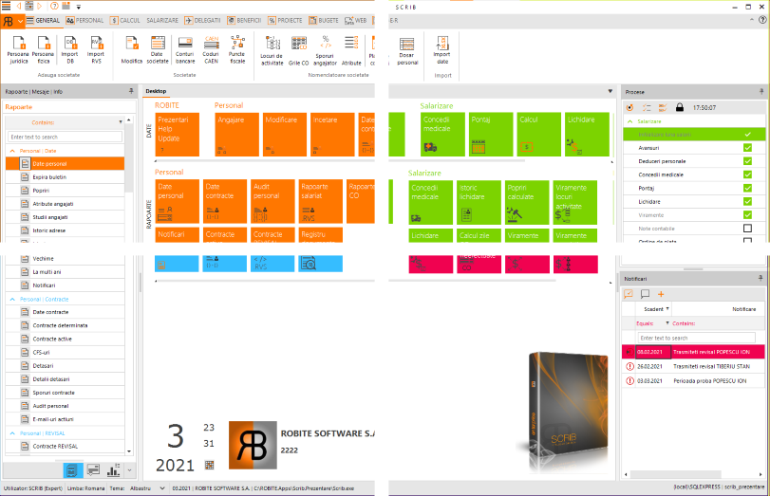Click the Conturi bancare icon

184,49
